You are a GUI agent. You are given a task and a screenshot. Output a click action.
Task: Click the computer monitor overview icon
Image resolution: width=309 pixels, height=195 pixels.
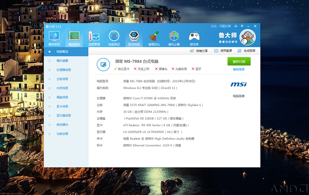tap(103, 64)
